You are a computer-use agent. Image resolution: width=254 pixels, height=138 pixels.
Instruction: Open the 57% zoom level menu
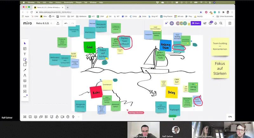230,117
